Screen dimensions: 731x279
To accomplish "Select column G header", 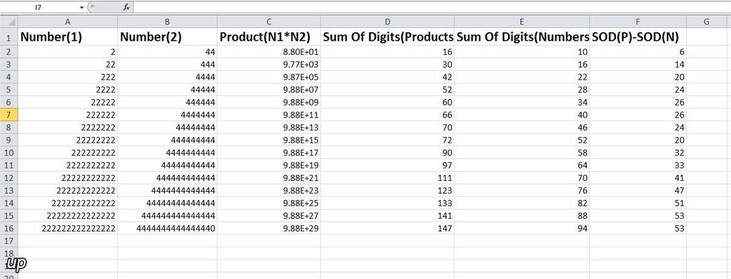I will [706, 22].
